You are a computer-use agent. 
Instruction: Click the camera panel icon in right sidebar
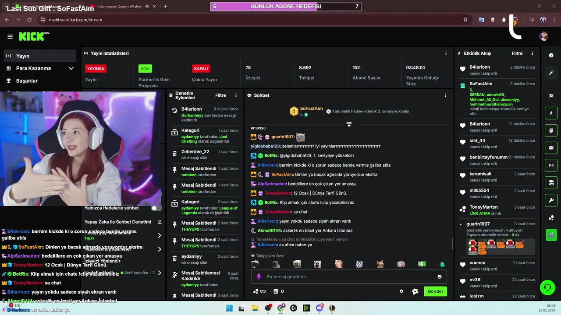point(551,182)
